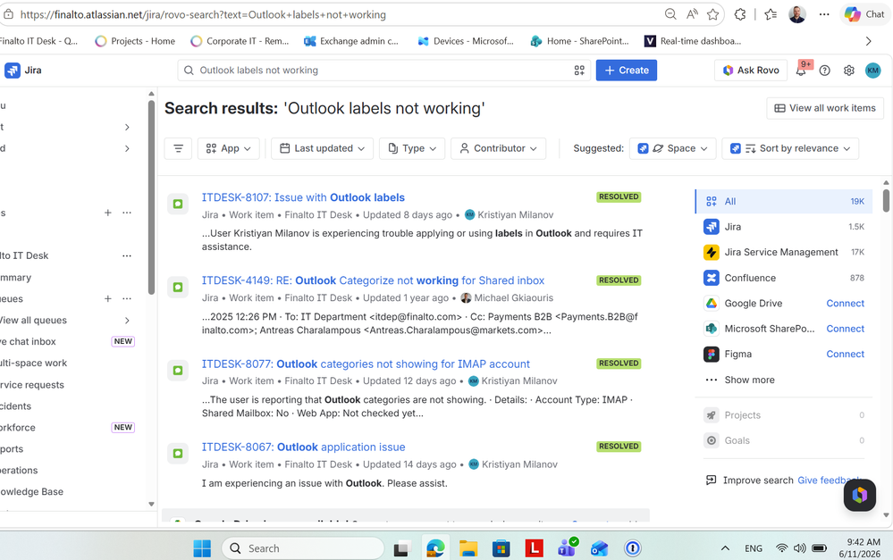Screen dimensions: 893x560
Task: Open the suggested Space dropdown
Action: tap(672, 148)
